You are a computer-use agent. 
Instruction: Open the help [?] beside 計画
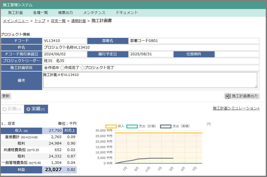pyautogui.click(x=19, y=109)
